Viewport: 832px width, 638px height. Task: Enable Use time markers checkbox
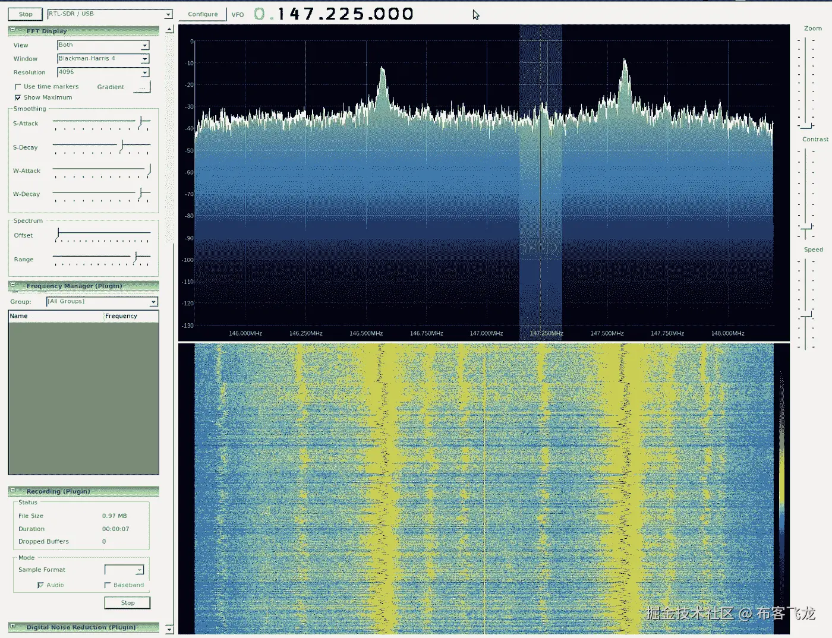[18, 87]
